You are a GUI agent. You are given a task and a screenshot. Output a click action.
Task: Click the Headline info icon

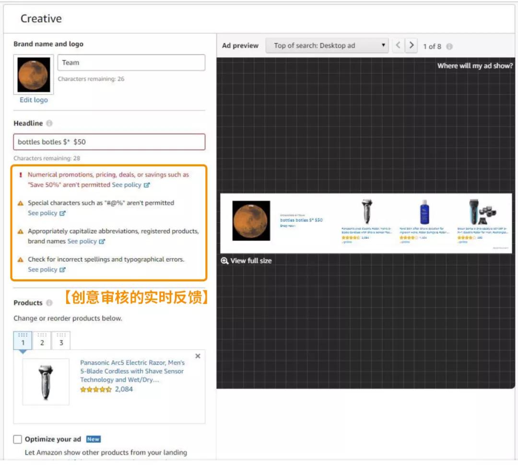click(x=49, y=124)
